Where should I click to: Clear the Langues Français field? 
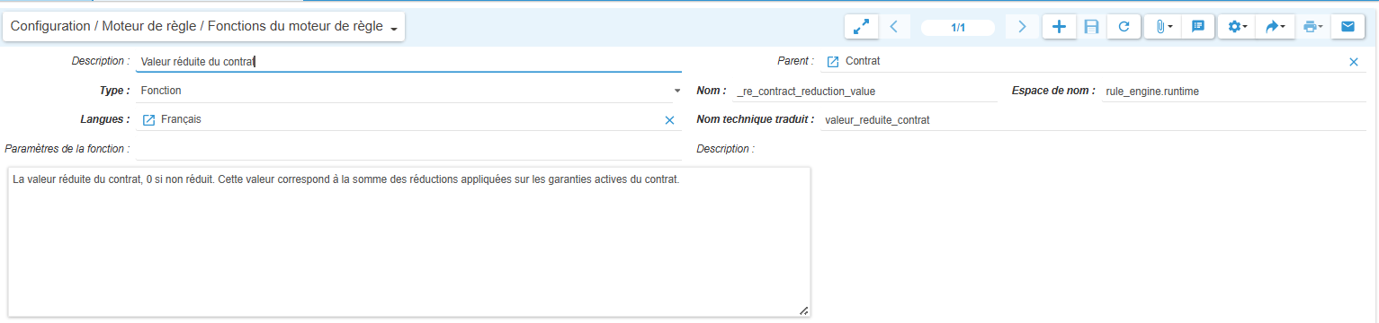(x=669, y=119)
